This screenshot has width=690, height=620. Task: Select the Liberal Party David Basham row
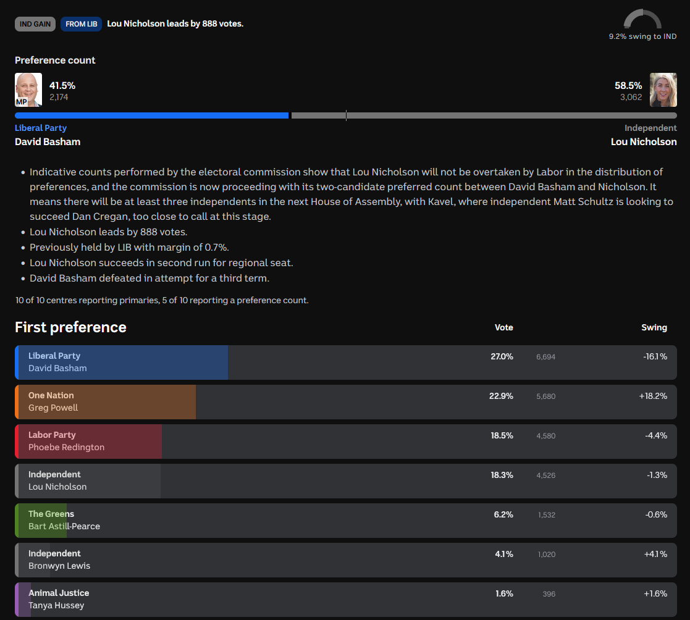tap(346, 362)
